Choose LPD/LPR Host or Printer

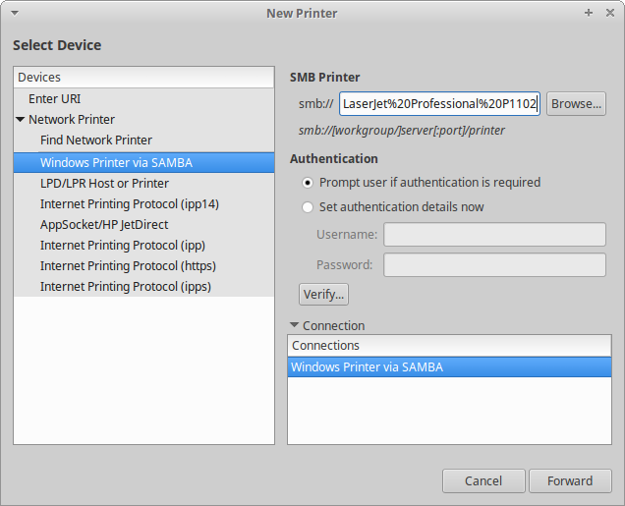click(104, 184)
